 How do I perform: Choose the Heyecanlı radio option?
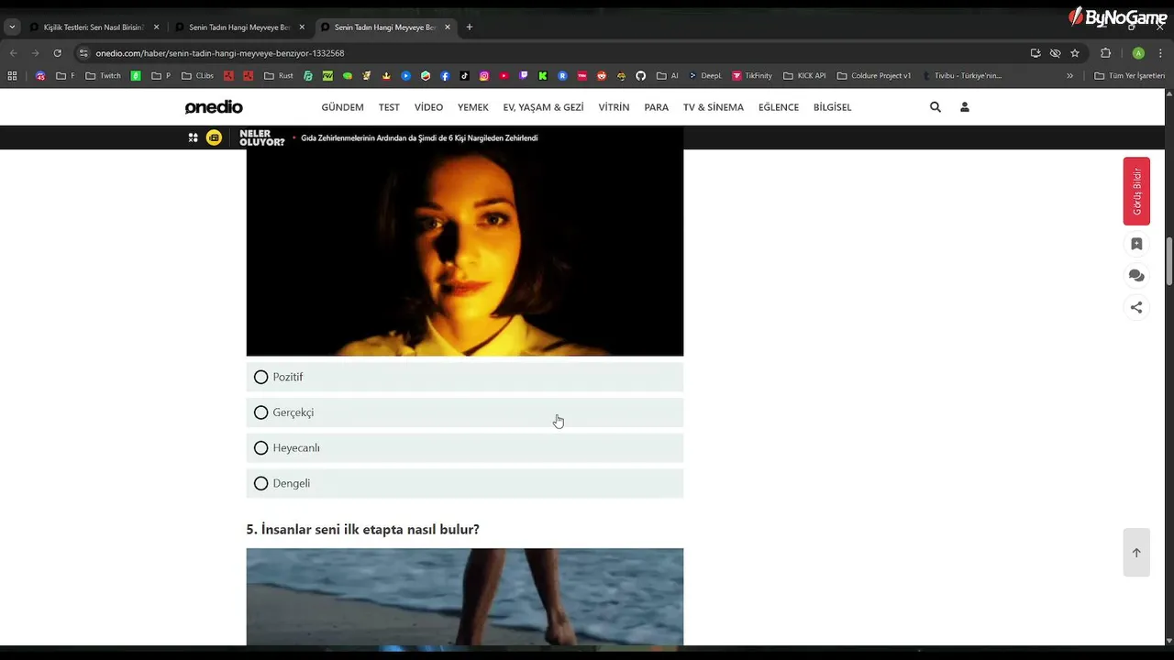point(261,448)
